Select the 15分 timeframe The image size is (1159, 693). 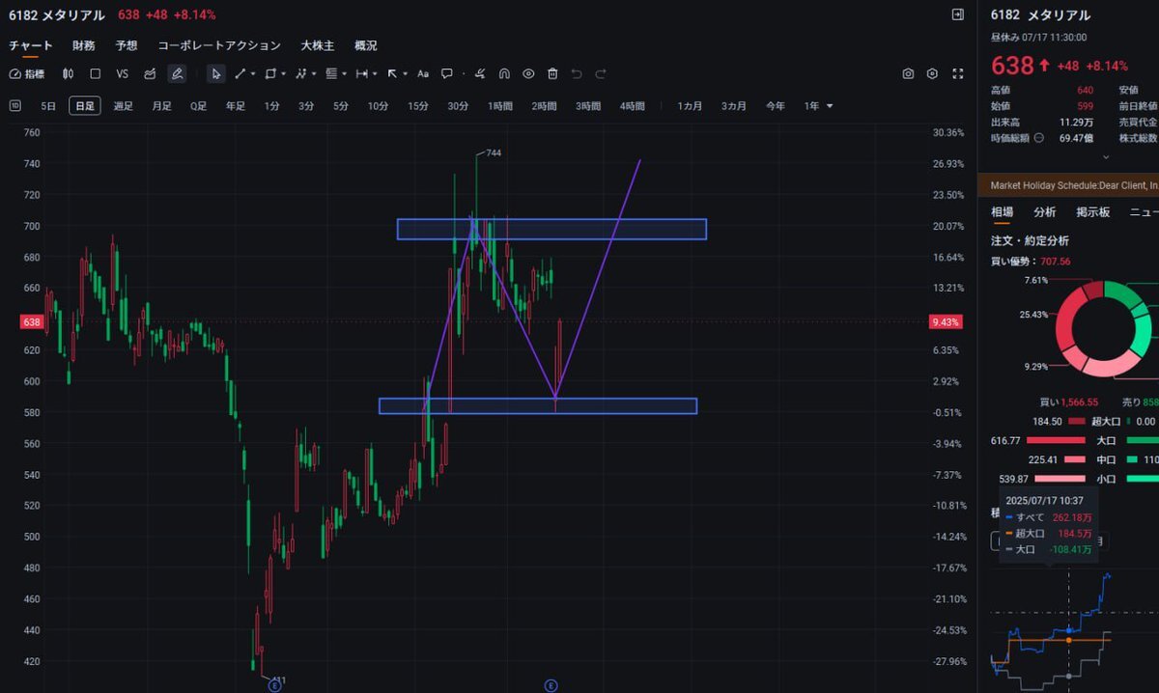point(418,105)
